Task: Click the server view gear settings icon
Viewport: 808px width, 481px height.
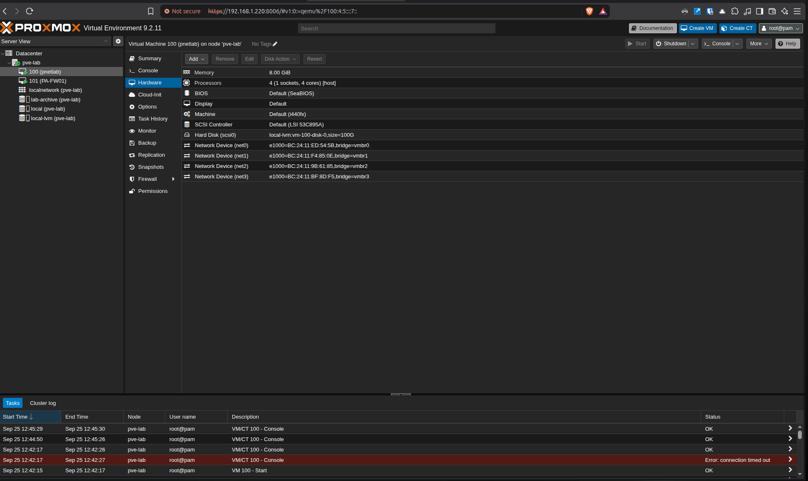Action: (x=118, y=41)
